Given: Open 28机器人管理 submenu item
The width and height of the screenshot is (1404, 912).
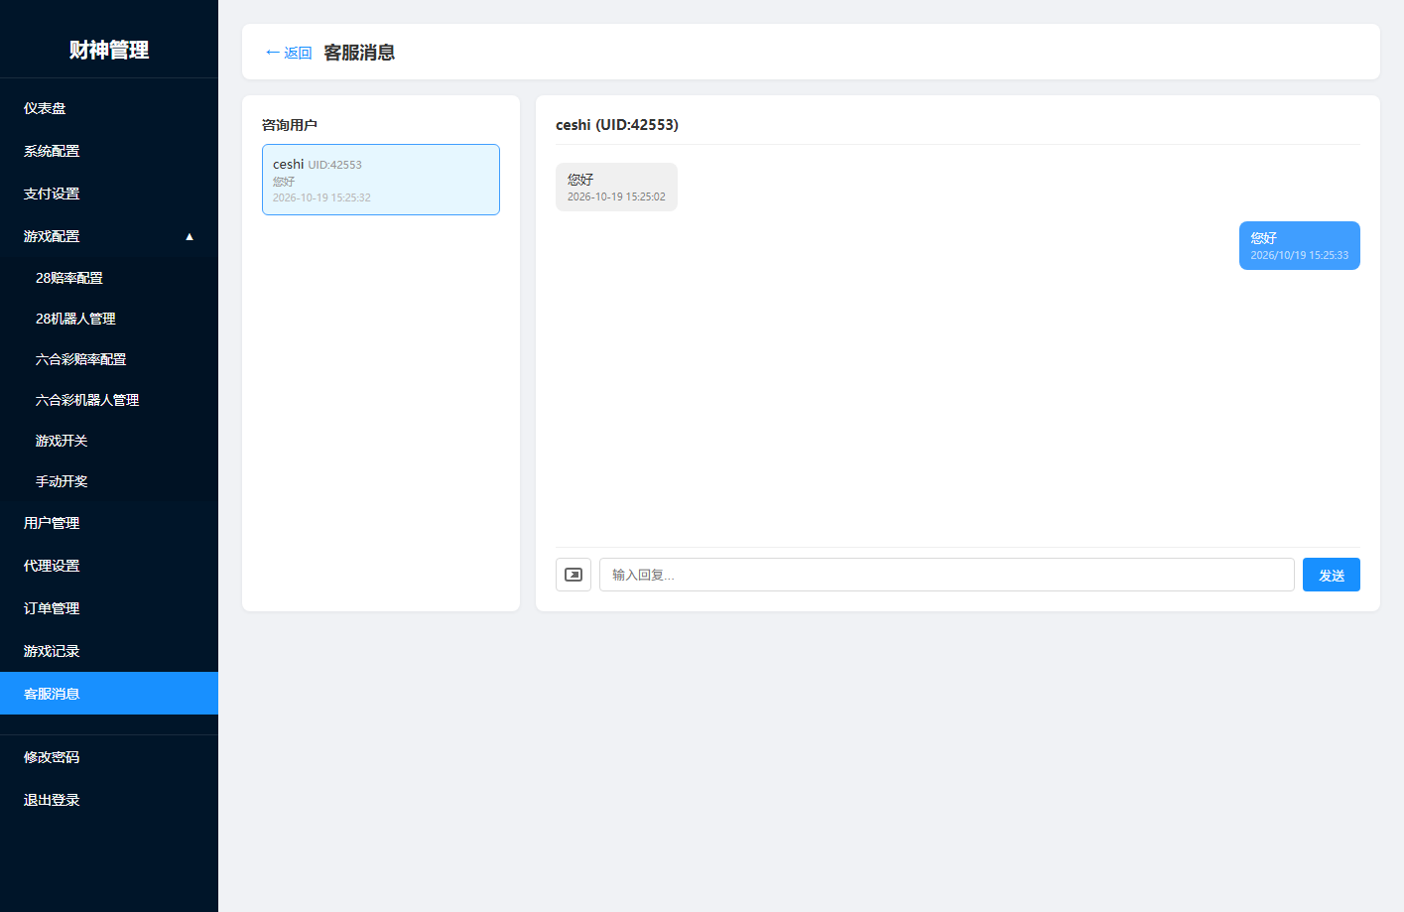Looking at the screenshot, I should [109, 319].
